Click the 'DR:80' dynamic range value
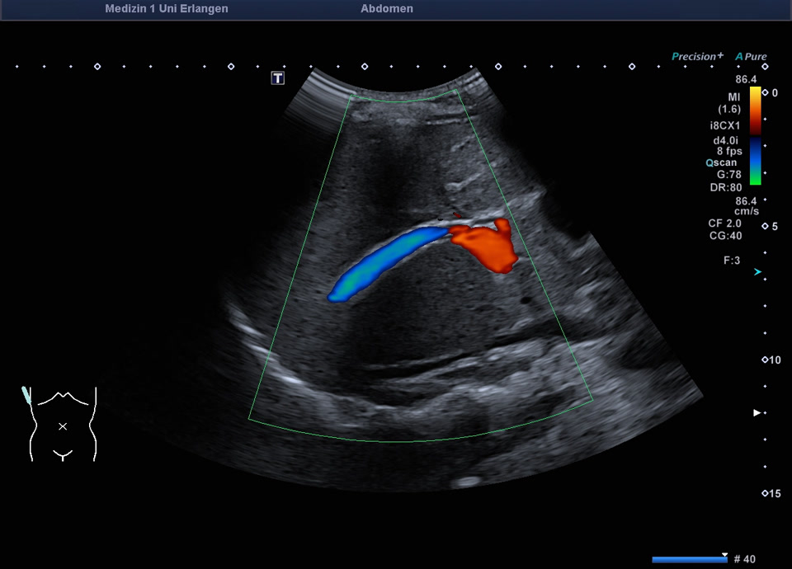 point(726,187)
